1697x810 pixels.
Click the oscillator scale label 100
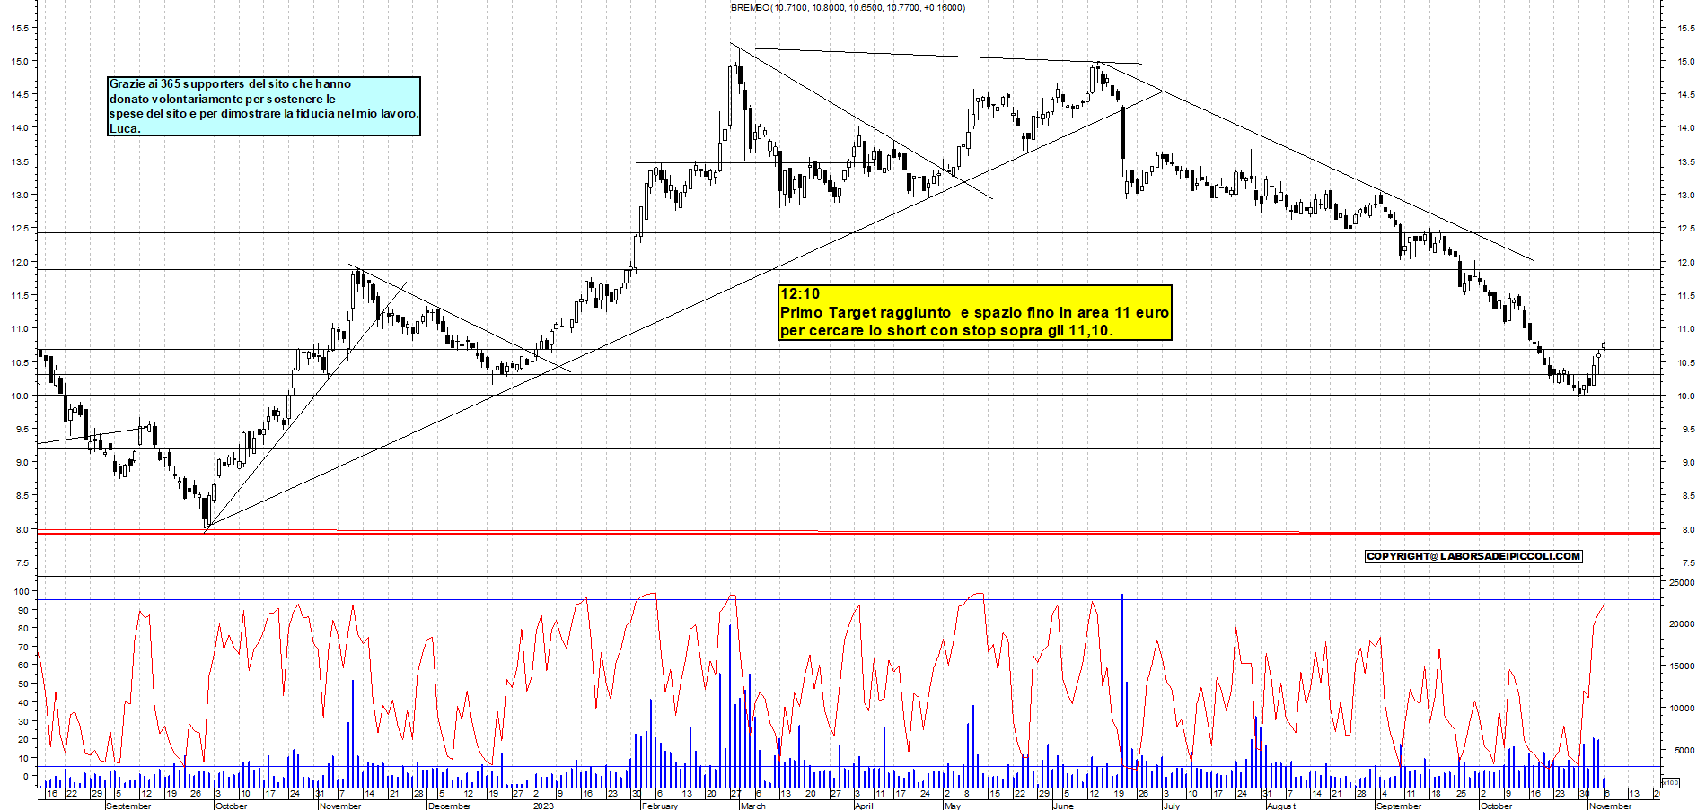(x=20, y=592)
